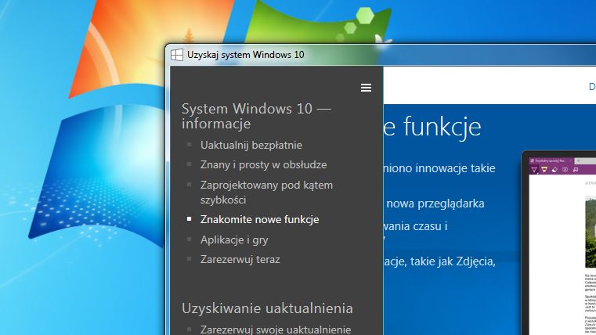
Task: Select 'Znakomite nowe funkcje' entry
Action: click(x=259, y=219)
